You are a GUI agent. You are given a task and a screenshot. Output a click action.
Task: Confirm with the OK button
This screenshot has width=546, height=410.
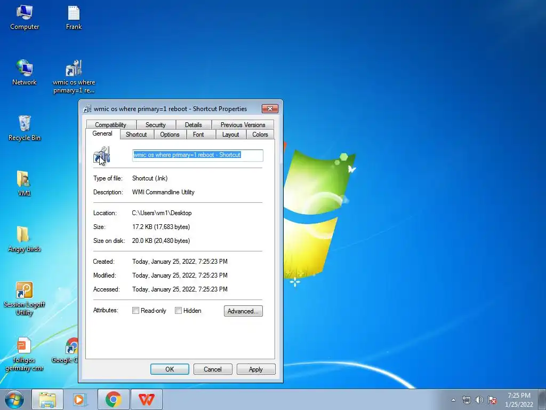170,369
